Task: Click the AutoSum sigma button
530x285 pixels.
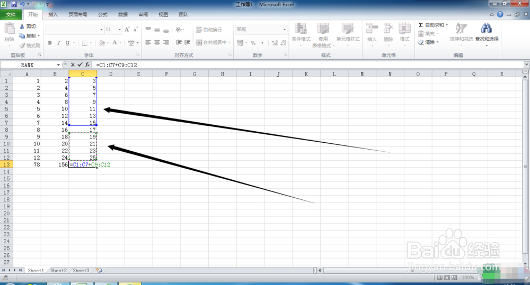Action: (431, 25)
